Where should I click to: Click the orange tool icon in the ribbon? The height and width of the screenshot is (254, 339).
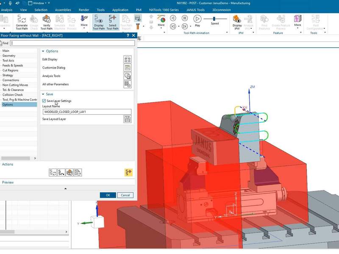(138, 26)
